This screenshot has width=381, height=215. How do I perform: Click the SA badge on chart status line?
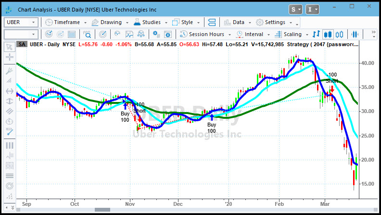(x=22, y=44)
